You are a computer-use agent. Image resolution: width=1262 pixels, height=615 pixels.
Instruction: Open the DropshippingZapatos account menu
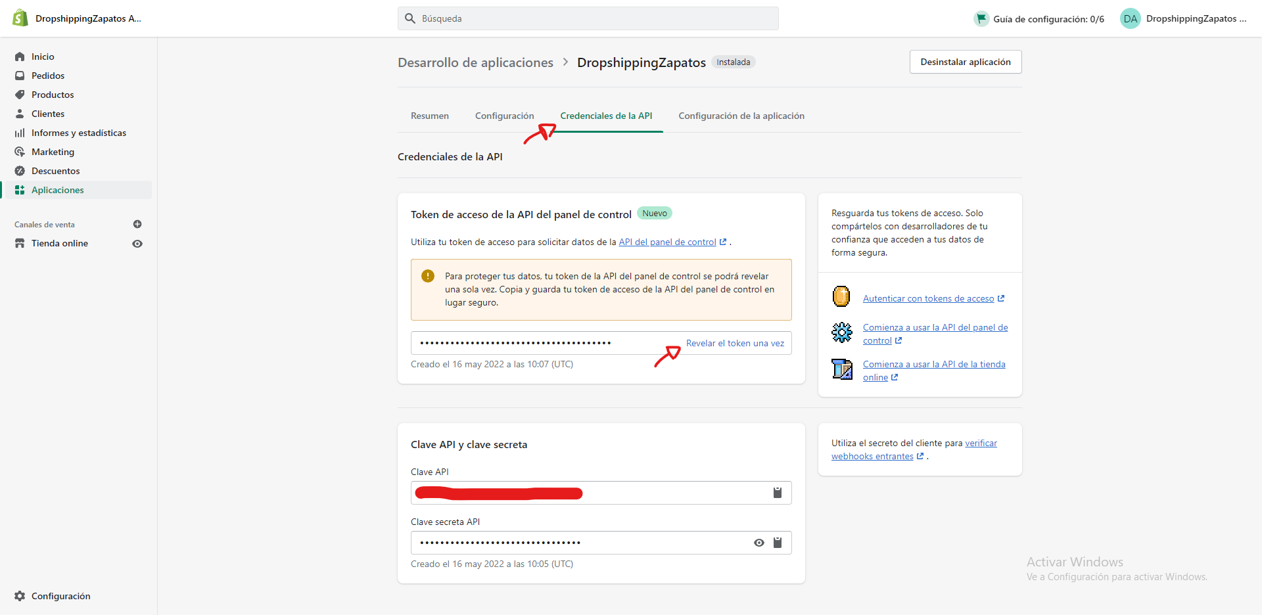click(1183, 18)
